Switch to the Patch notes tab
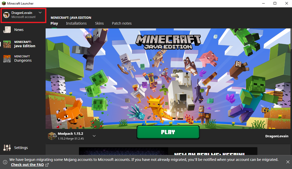The height and width of the screenshot is (169, 292). [x=122, y=23]
